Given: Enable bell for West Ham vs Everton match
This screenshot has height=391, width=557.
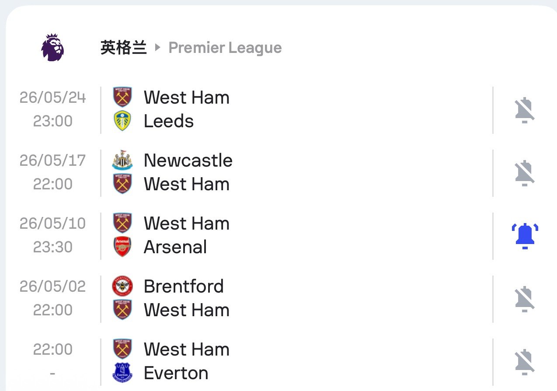Looking at the screenshot, I should point(525,362).
